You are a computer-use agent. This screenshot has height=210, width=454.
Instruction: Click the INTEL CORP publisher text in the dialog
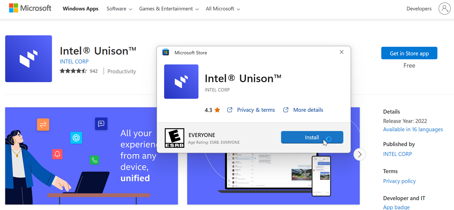217,90
